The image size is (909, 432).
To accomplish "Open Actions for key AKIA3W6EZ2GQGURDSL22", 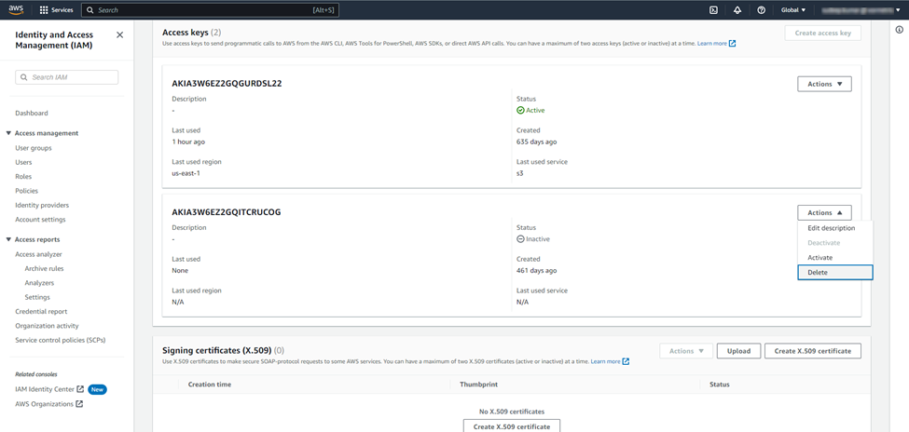I will coord(824,84).
